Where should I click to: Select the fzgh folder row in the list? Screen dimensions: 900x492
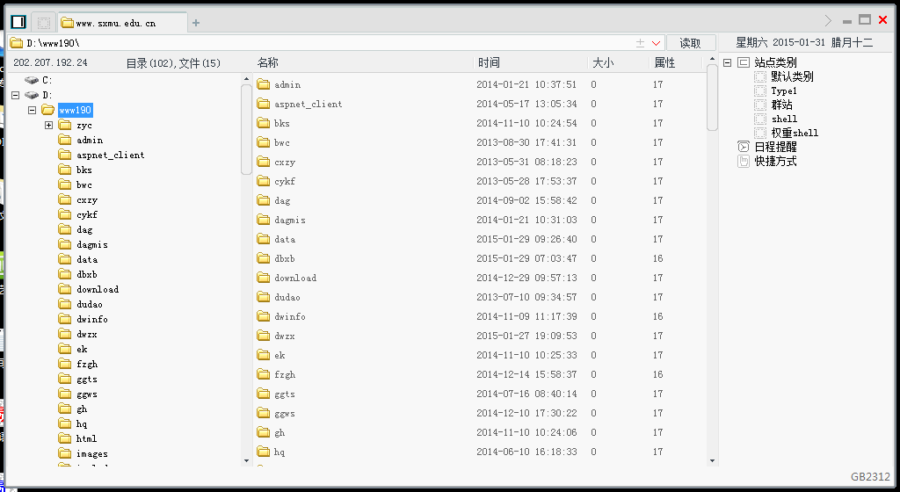point(479,374)
